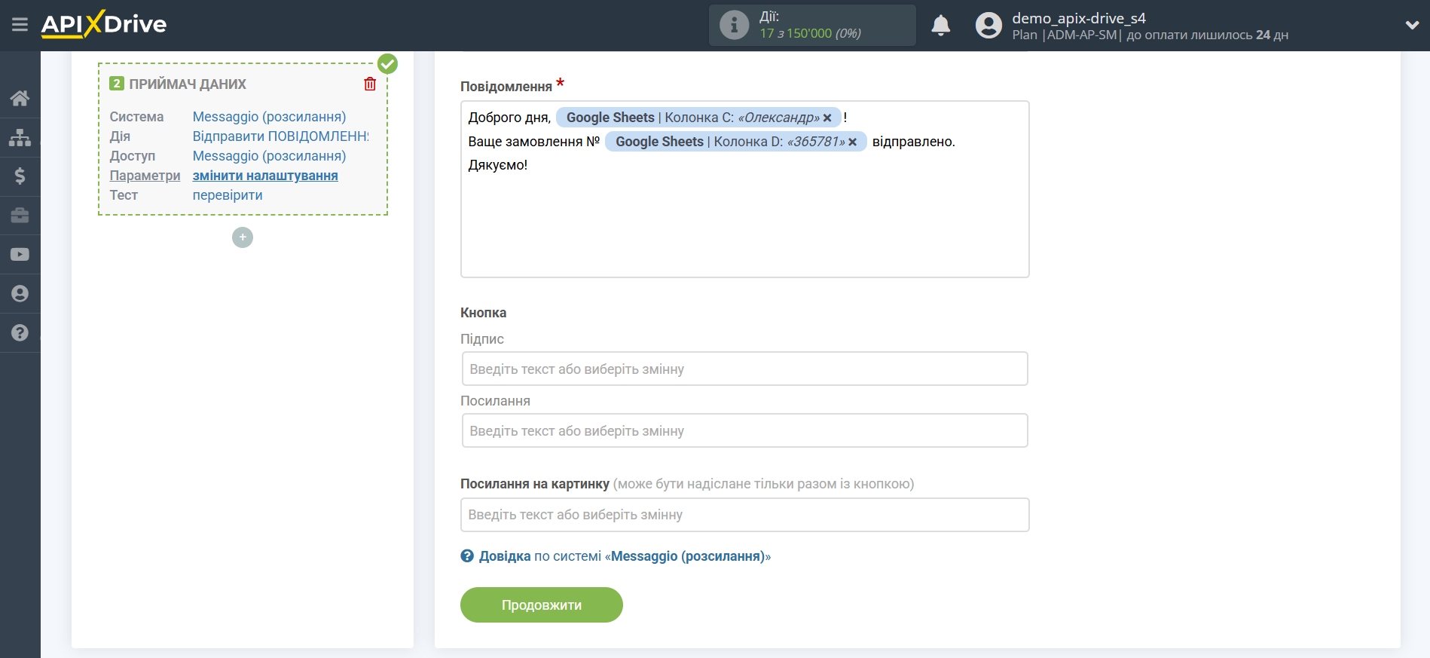Focus the Посилання на картинку field
Image resolution: width=1430 pixels, height=658 pixels.
point(745,515)
